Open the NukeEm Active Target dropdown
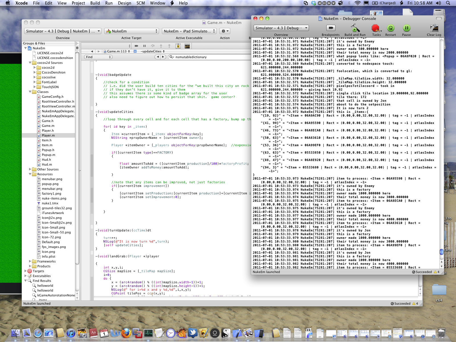The height and width of the screenshot is (342, 456). pyautogui.click(x=131, y=31)
